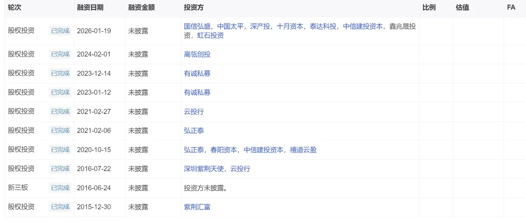Open investor link 深产投

pos(260,27)
